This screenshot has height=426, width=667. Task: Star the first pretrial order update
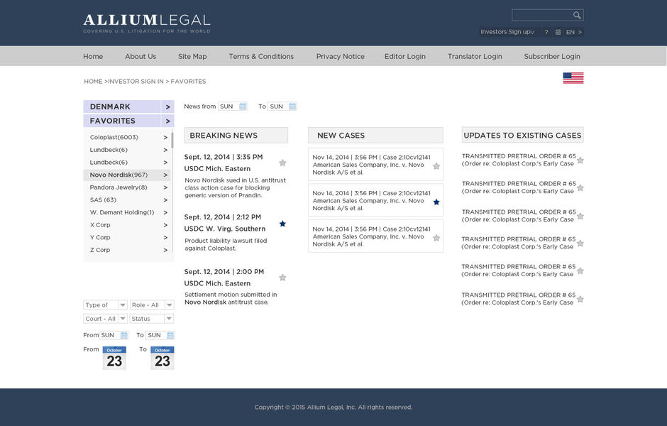coord(580,160)
